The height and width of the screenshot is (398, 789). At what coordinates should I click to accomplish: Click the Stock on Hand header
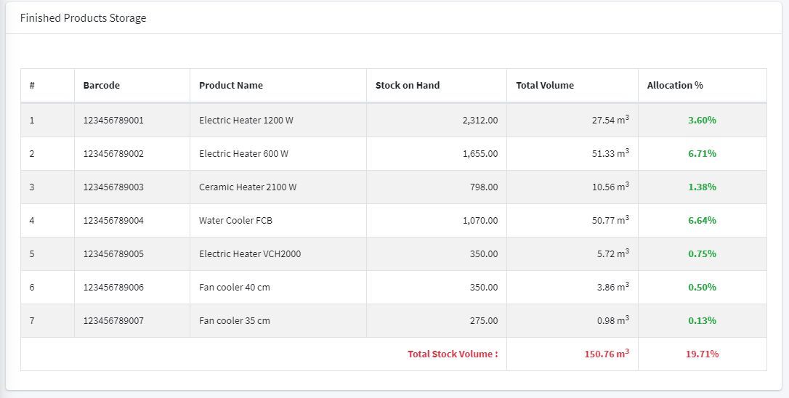pos(408,86)
